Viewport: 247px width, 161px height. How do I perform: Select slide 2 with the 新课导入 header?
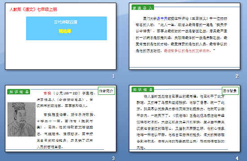click(x=185, y=36)
